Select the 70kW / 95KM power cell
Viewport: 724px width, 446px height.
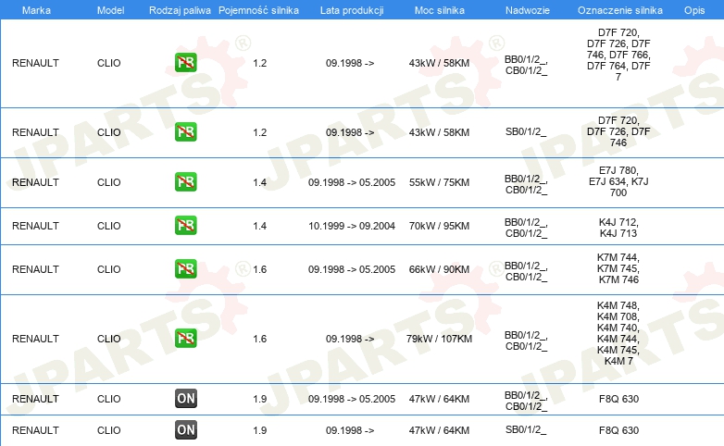439,226
